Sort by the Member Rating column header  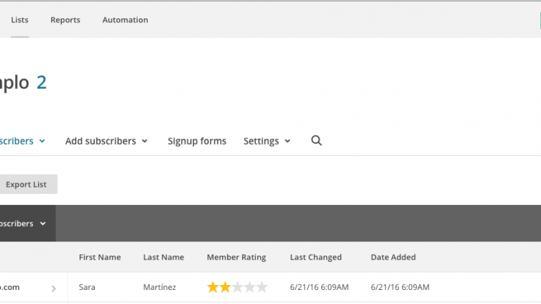tap(236, 257)
